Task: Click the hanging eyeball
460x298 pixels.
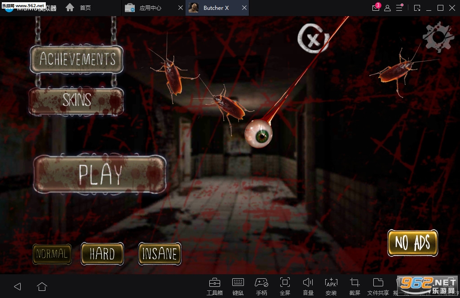Action: [258, 134]
